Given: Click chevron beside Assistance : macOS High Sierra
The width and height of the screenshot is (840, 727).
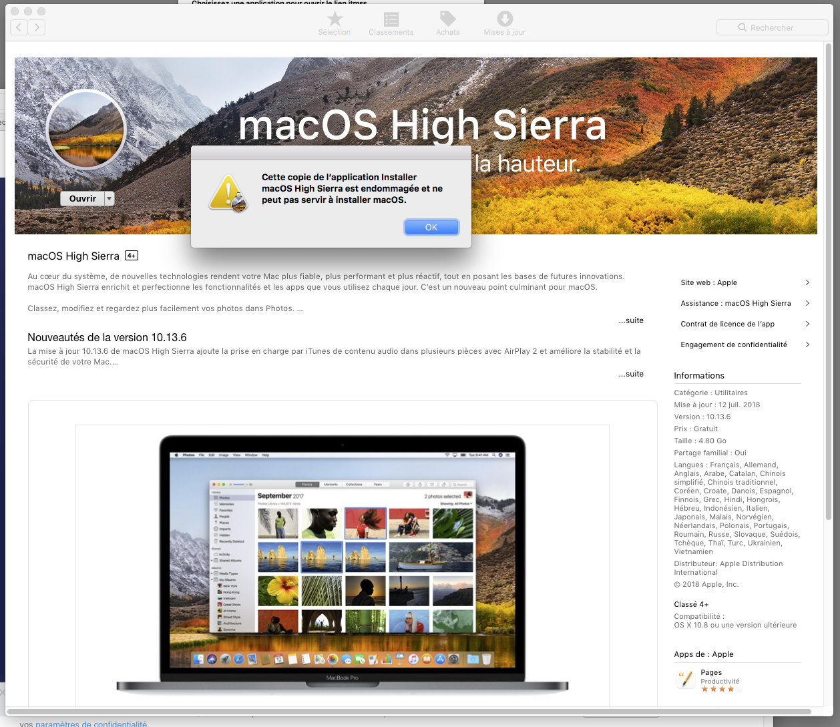Looking at the screenshot, I should 807,303.
